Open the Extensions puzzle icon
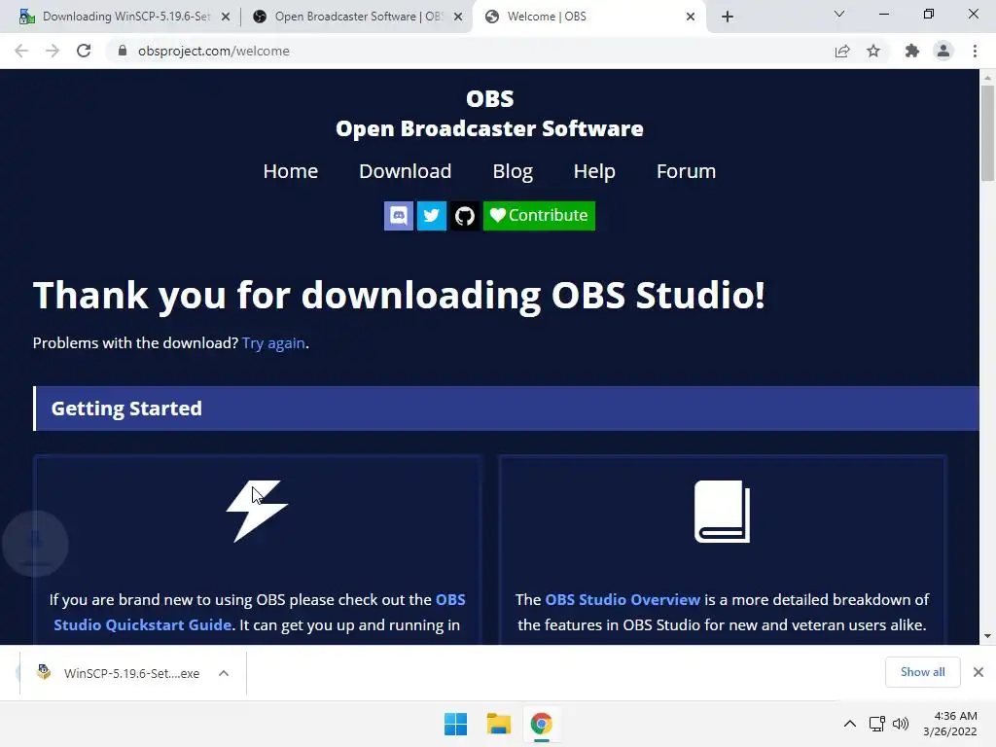This screenshot has height=747, width=996. [912, 51]
